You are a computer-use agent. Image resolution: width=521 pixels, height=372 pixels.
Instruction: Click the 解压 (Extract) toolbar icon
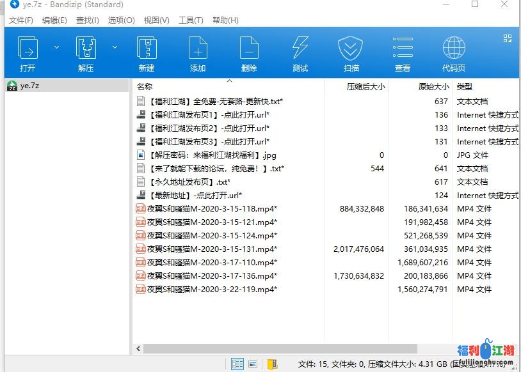click(86, 54)
